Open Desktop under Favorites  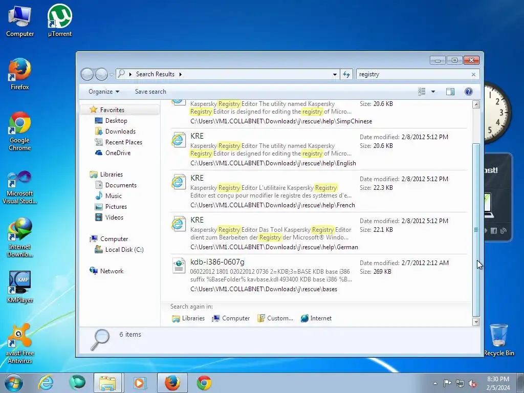pos(116,121)
